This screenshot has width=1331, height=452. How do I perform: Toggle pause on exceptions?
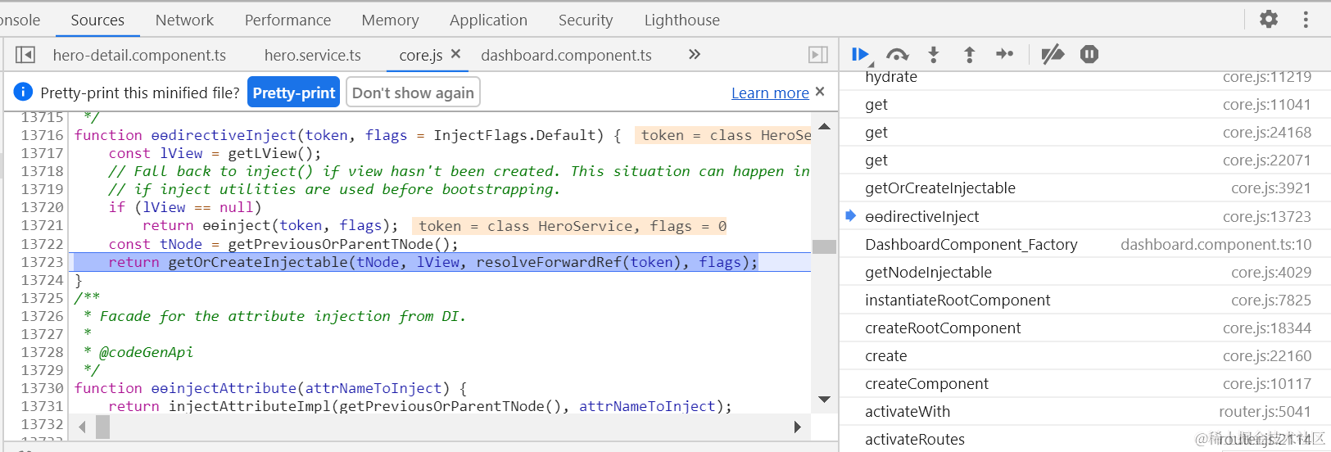point(1089,54)
